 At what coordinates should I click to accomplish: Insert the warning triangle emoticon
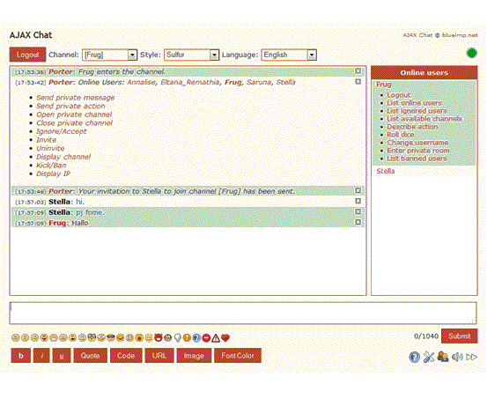(216, 337)
